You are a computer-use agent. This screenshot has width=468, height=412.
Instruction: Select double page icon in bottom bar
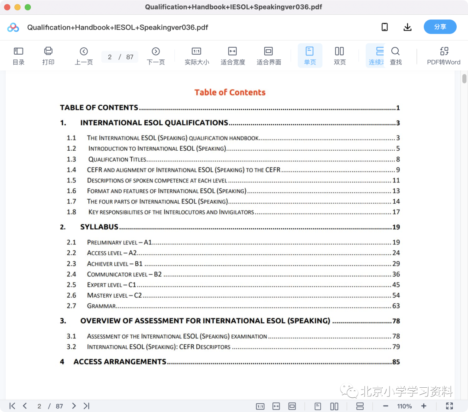click(x=334, y=406)
